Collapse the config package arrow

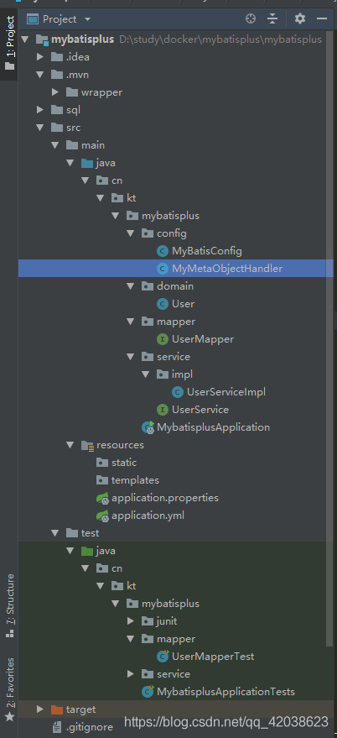pyautogui.click(x=130, y=233)
